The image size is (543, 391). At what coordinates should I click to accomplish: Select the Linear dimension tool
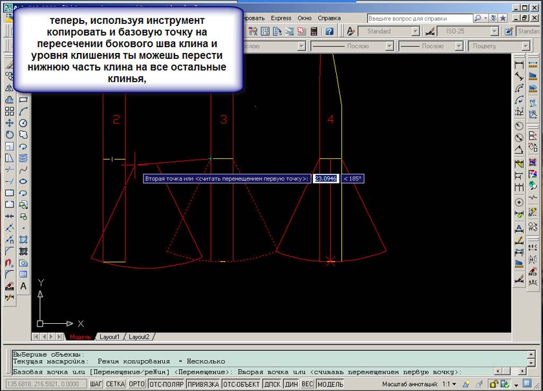(518, 65)
